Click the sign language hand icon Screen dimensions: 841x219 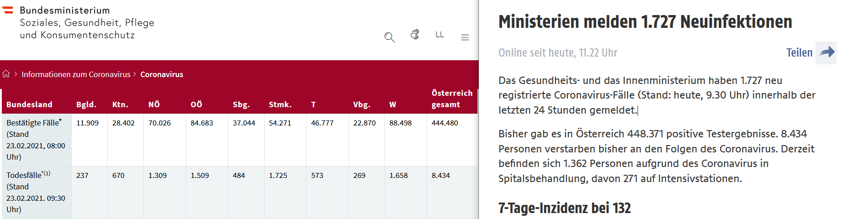415,35
